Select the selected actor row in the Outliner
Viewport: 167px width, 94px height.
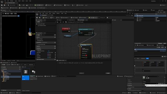click(x=150, y=16)
